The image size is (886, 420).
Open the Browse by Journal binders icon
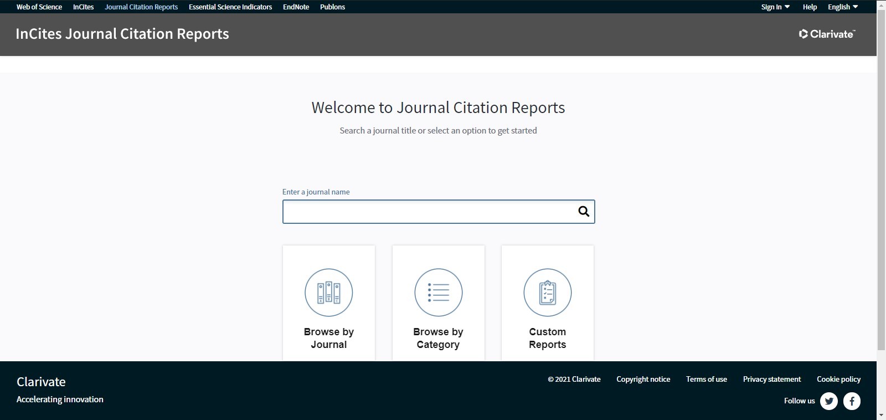click(x=329, y=293)
